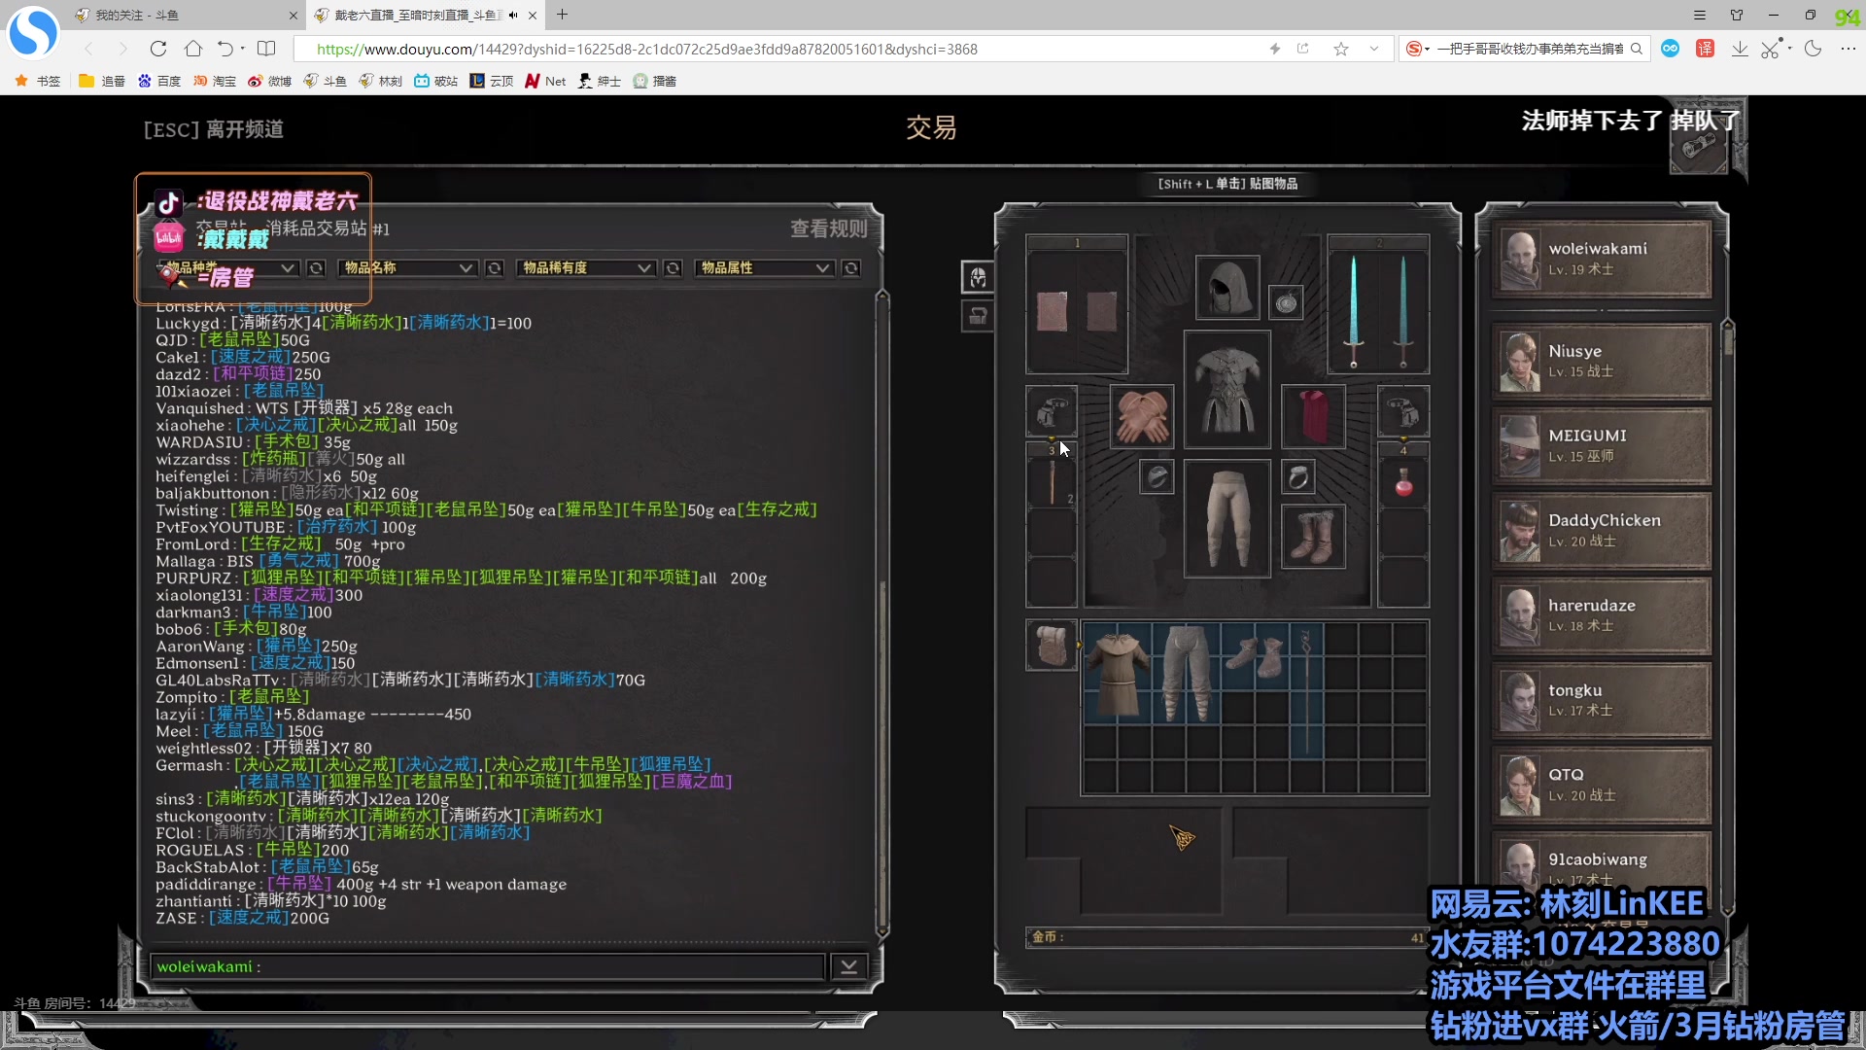Open the scissors screenshot tool icon
This screenshot has height=1050, width=1866.
click(x=1771, y=49)
